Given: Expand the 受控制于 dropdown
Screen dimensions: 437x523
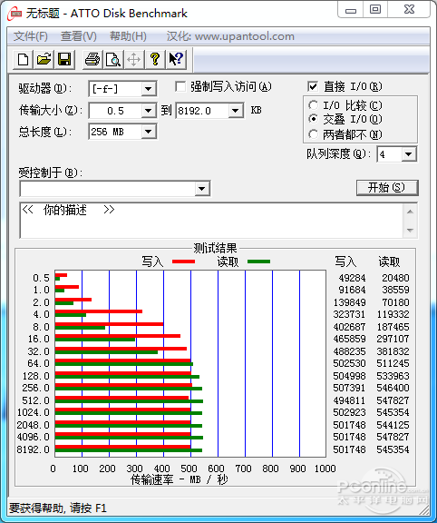Looking at the screenshot, I should [201, 189].
